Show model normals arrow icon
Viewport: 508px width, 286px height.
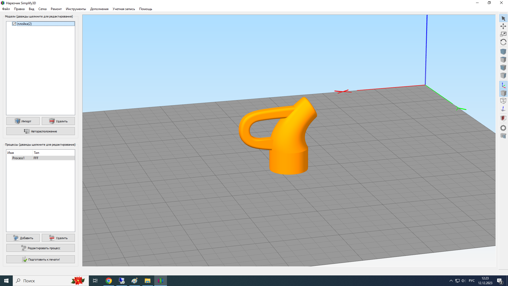pos(503,109)
